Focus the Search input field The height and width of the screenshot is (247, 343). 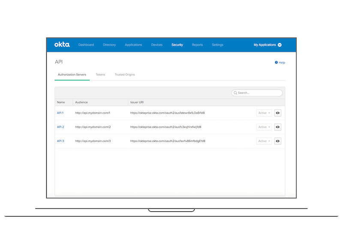(259, 93)
